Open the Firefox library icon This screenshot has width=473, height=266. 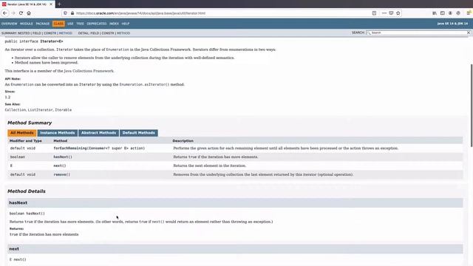pos(435,13)
